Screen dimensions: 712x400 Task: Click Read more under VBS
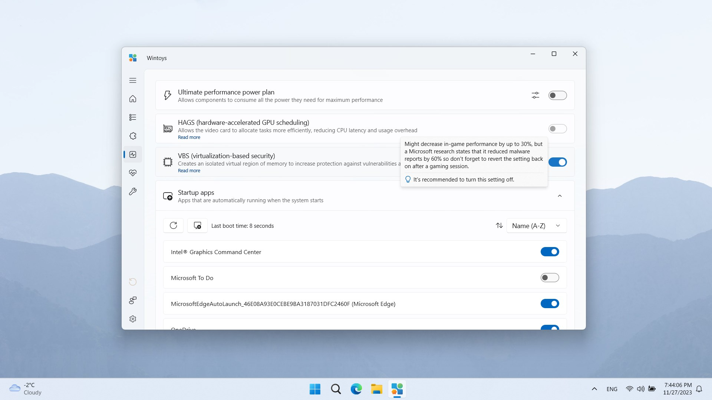(189, 171)
